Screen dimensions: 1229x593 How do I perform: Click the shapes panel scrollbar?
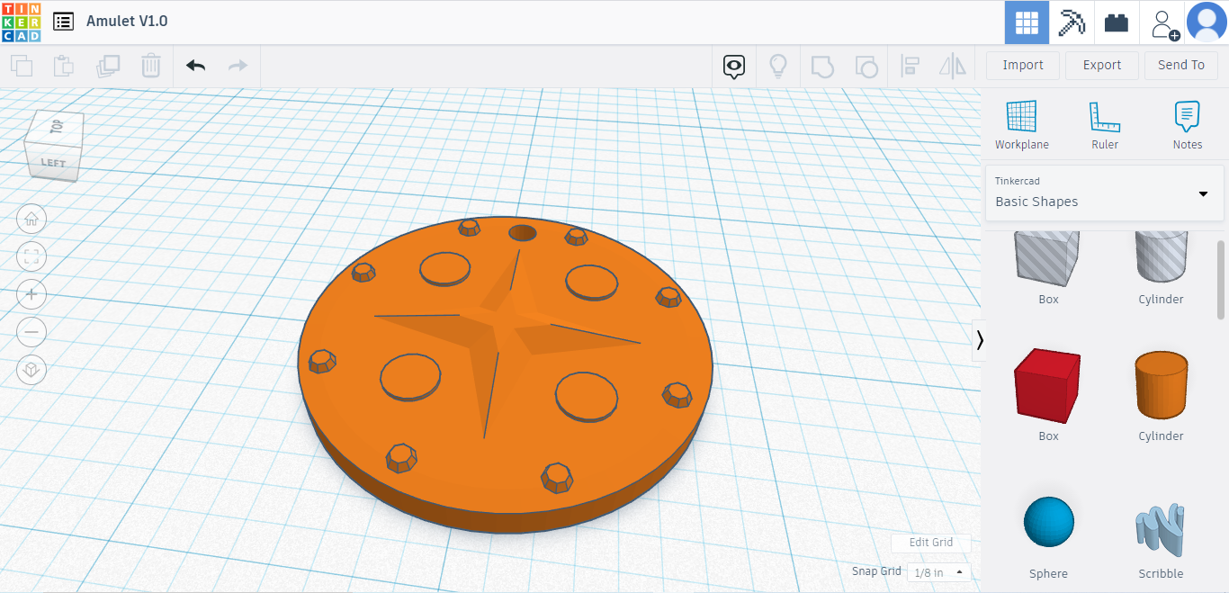tap(1221, 279)
